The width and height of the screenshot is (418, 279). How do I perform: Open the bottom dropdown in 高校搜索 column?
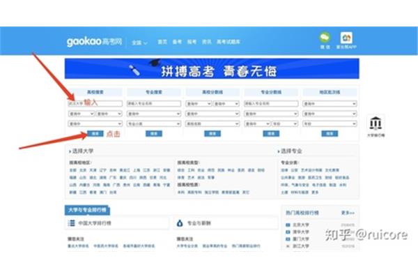click(x=95, y=123)
